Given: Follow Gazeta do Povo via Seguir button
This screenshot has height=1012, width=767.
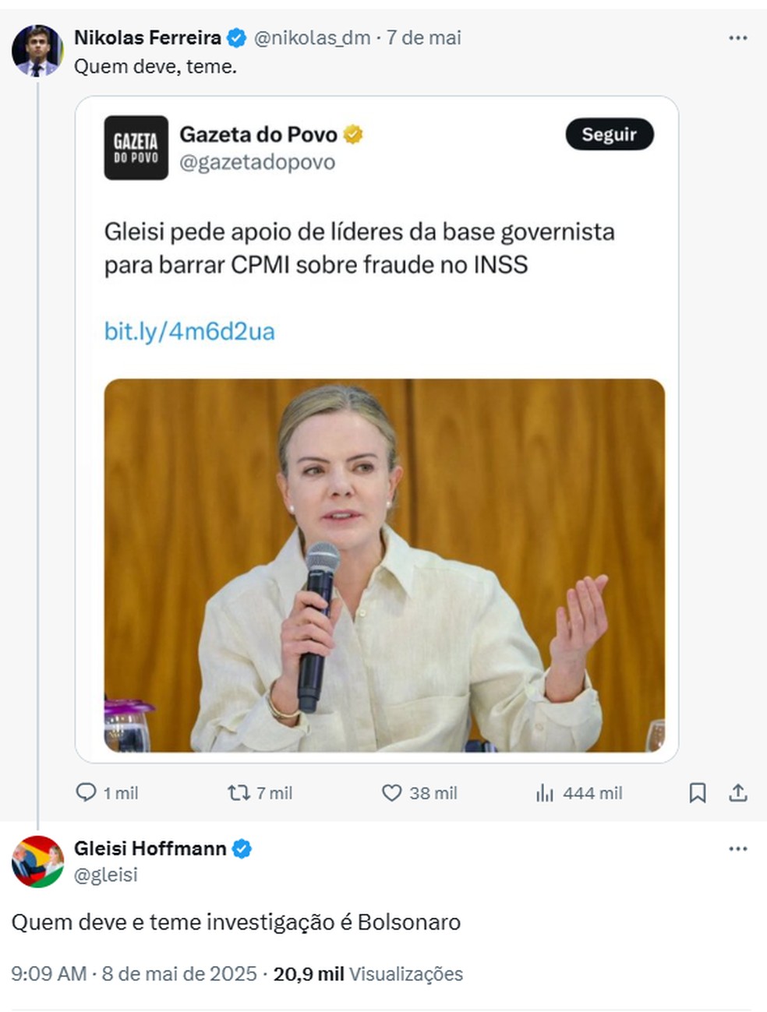Looking at the screenshot, I should [x=610, y=134].
